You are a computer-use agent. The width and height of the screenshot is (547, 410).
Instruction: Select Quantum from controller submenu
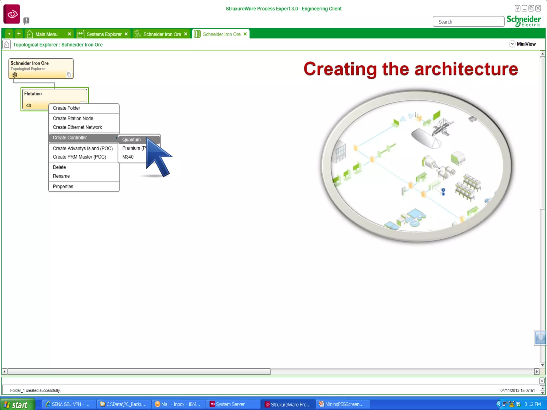(x=131, y=140)
